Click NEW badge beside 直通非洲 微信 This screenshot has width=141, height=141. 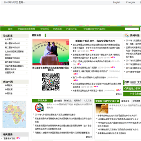tap(18, 138)
